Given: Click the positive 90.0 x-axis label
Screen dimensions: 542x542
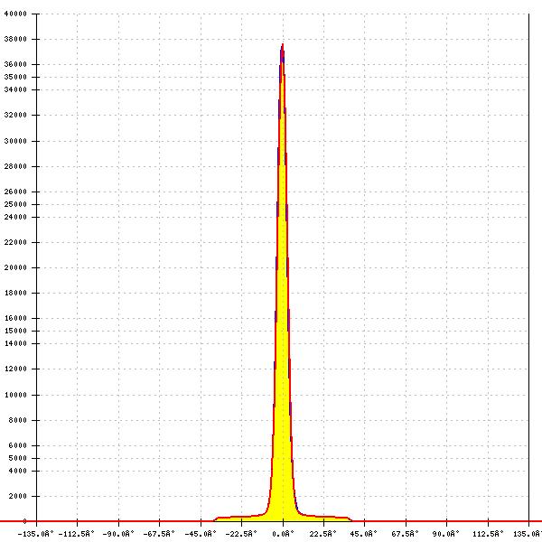Looking at the screenshot, I should pyautogui.click(x=446, y=534).
